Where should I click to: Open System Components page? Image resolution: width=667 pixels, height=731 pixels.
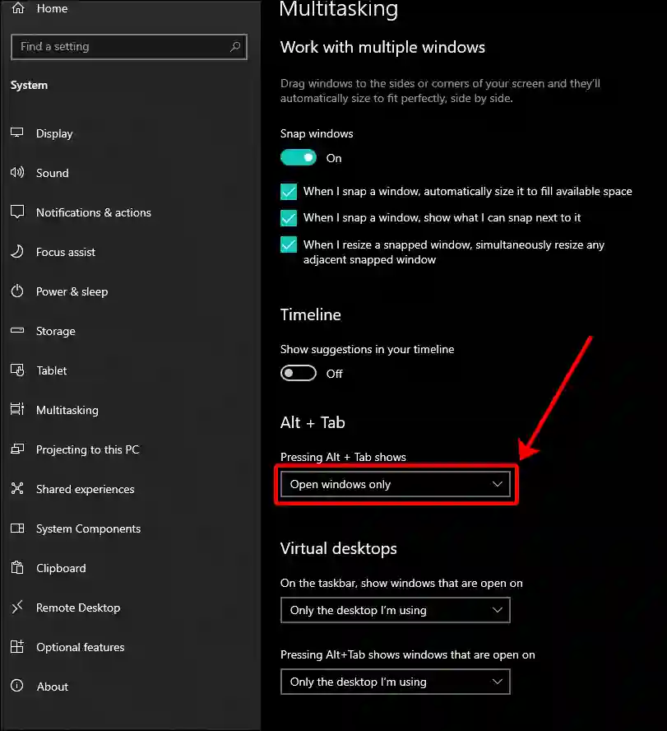[x=89, y=528]
